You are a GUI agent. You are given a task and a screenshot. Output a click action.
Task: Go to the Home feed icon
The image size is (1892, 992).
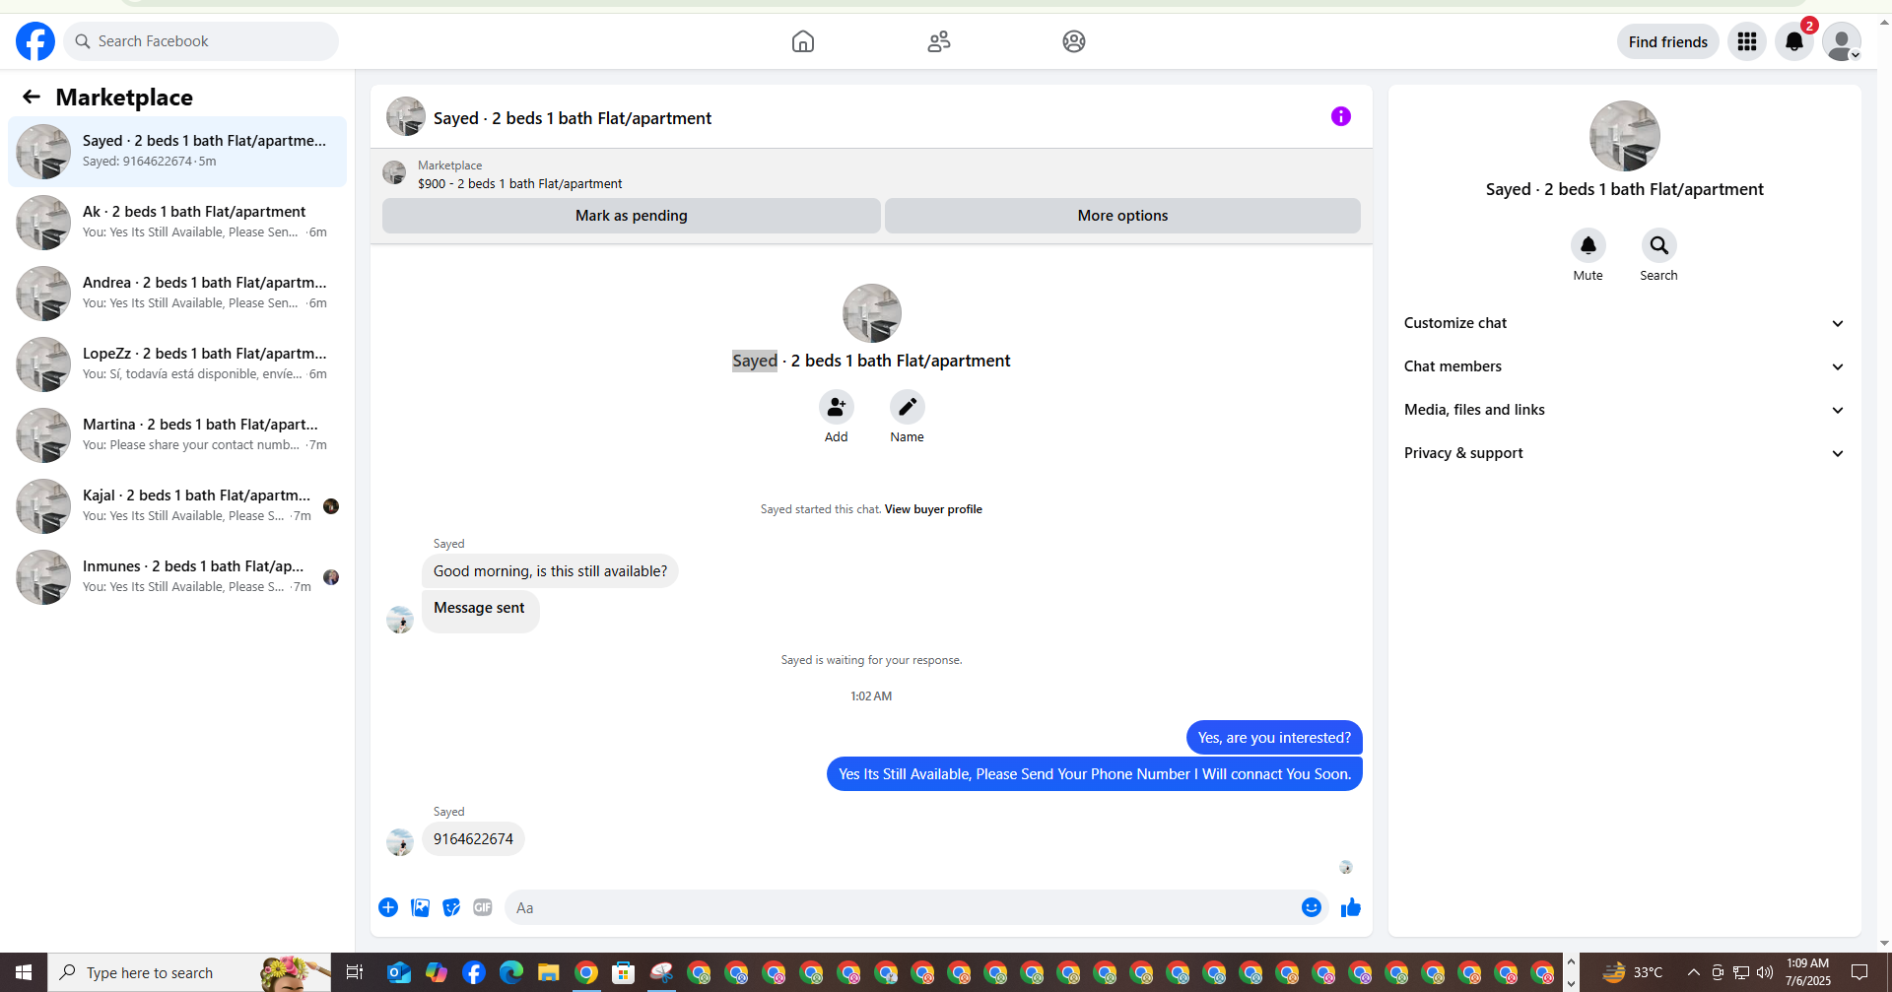(x=803, y=41)
